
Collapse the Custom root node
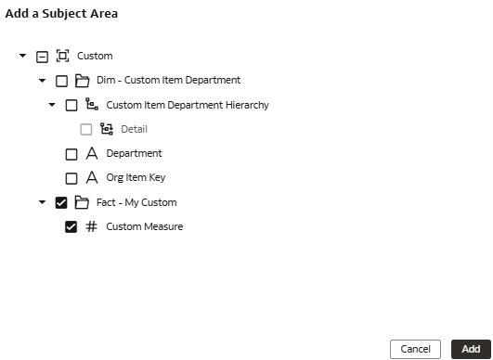[22, 56]
